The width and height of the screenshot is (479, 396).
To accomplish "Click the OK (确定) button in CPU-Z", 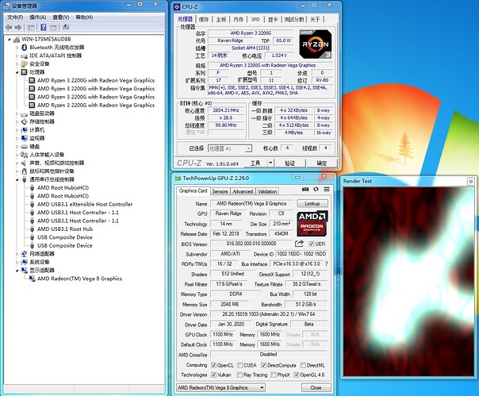I will tap(322, 163).
